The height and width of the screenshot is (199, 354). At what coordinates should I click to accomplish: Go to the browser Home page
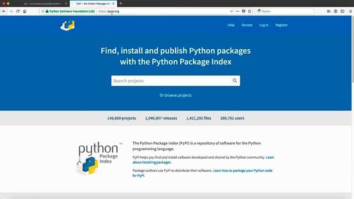24,11
